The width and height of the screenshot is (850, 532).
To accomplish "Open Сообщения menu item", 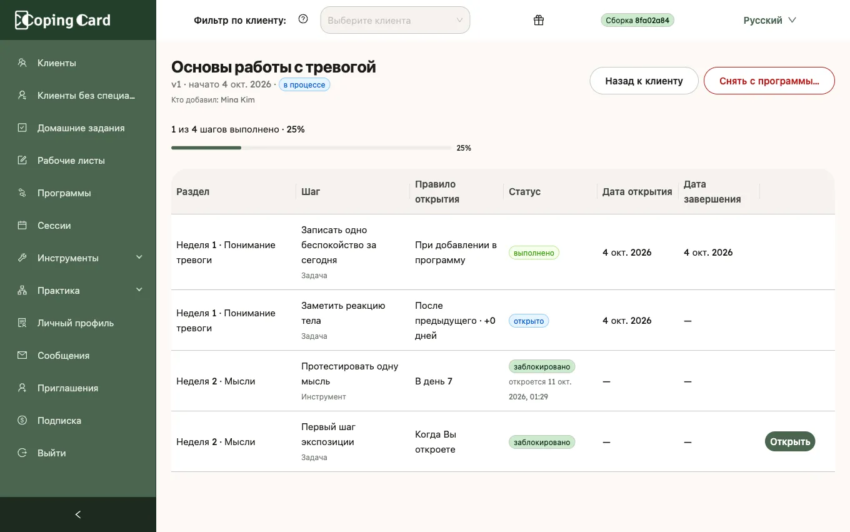I will (x=78, y=355).
